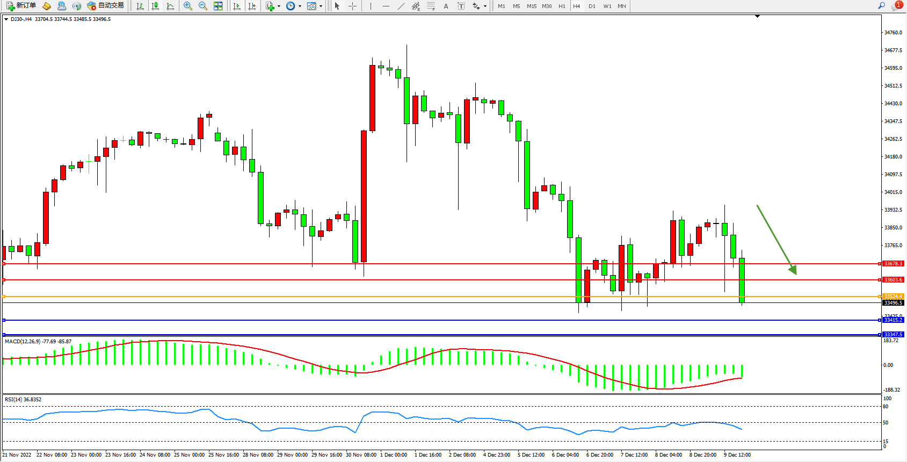Tile chart windows icon

(x=218, y=6)
